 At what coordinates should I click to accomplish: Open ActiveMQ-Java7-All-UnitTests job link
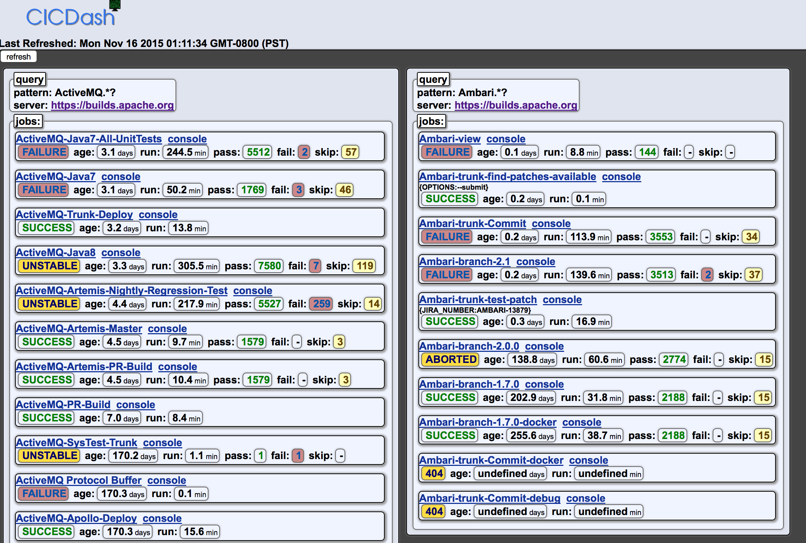click(89, 139)
